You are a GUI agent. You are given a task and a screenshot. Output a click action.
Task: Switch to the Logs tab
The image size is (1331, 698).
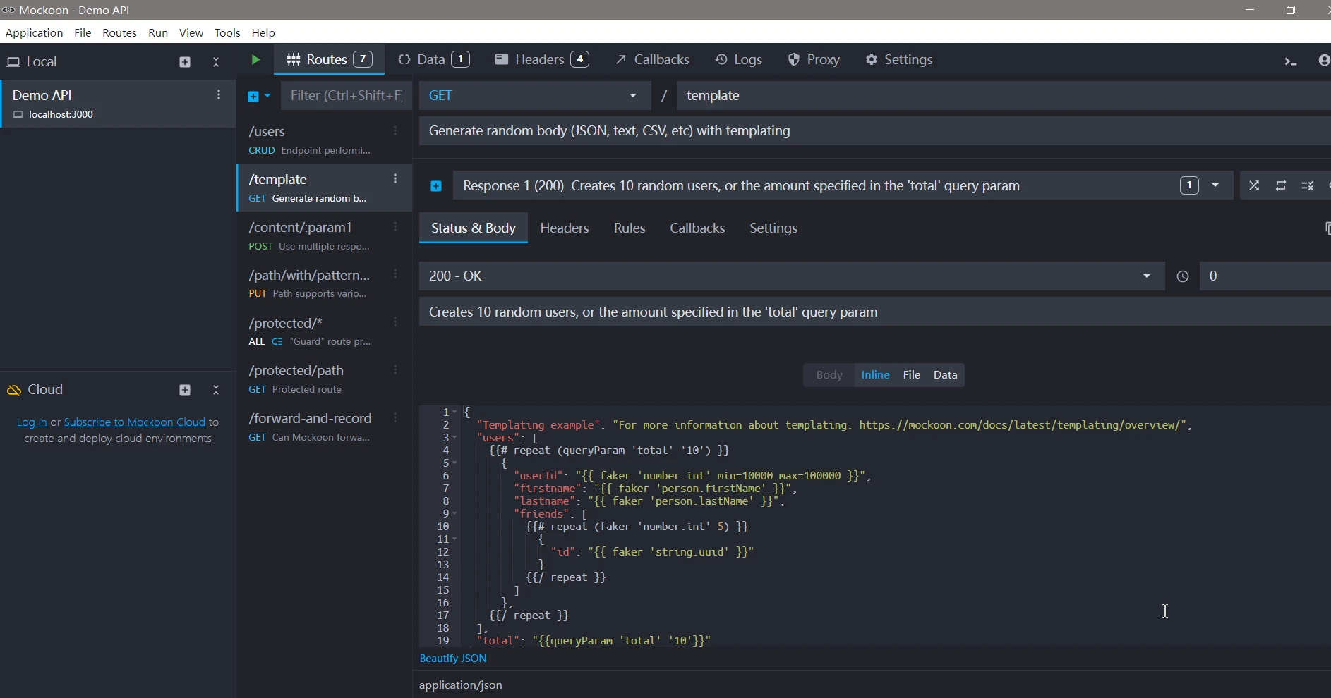coord(739,60)
